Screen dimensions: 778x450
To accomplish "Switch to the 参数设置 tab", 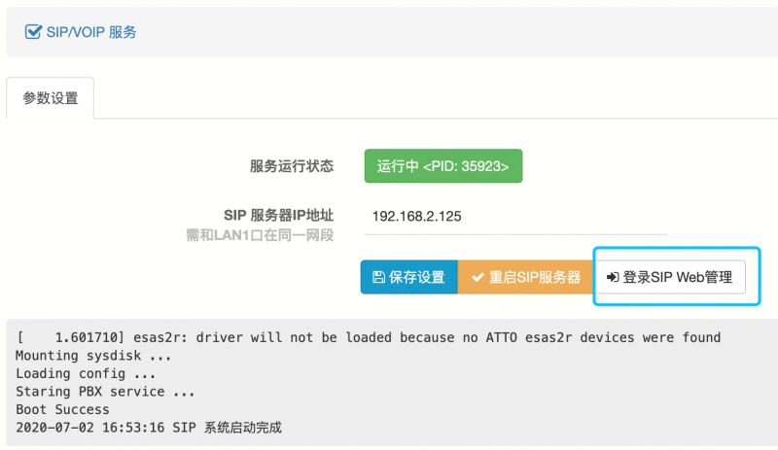I will pos(51,98).
